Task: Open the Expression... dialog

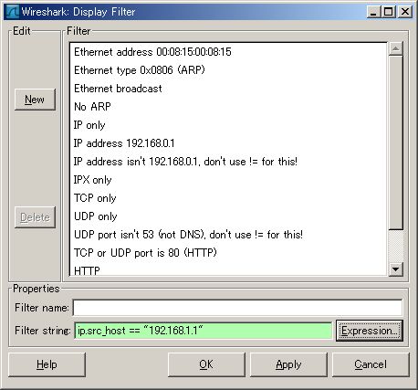Action: coord(370,331)
